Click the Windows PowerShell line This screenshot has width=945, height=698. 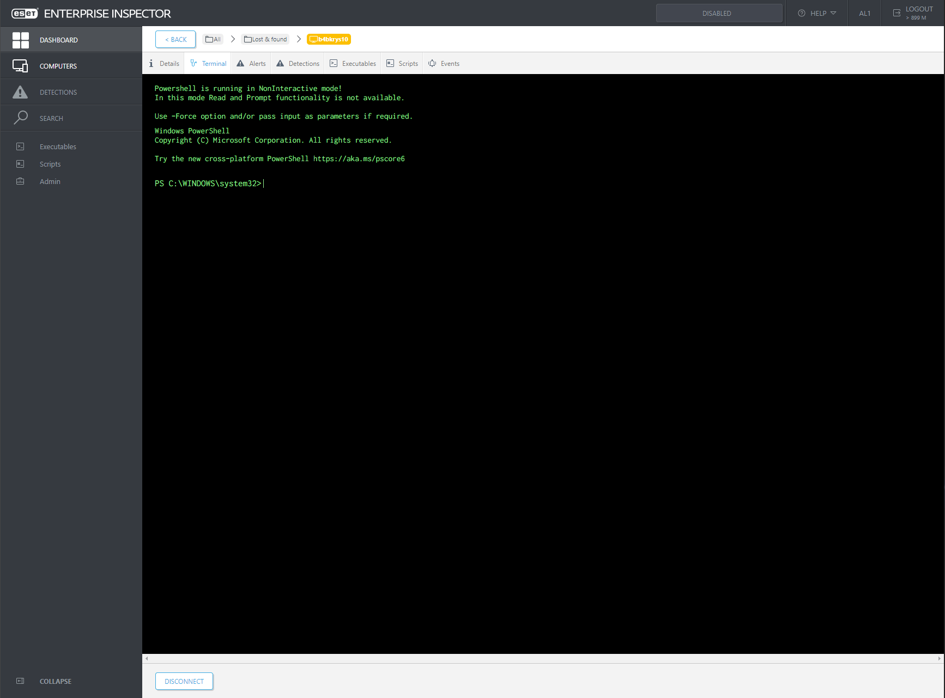pyautogui.click(x=192, y=131)
